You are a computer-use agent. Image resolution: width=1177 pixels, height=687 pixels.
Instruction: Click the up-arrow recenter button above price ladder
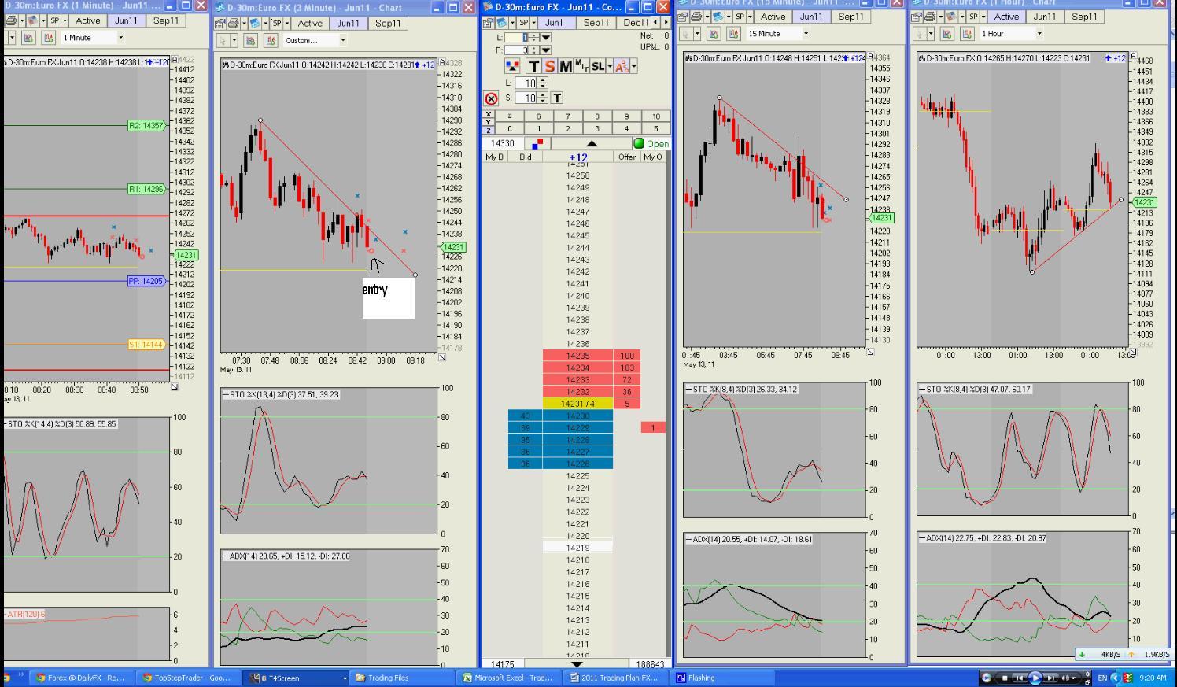pyautogui.click(x=592, y=143)
